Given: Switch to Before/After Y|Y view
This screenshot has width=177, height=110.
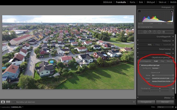Looking at the screenshot, I should (8, 102).
